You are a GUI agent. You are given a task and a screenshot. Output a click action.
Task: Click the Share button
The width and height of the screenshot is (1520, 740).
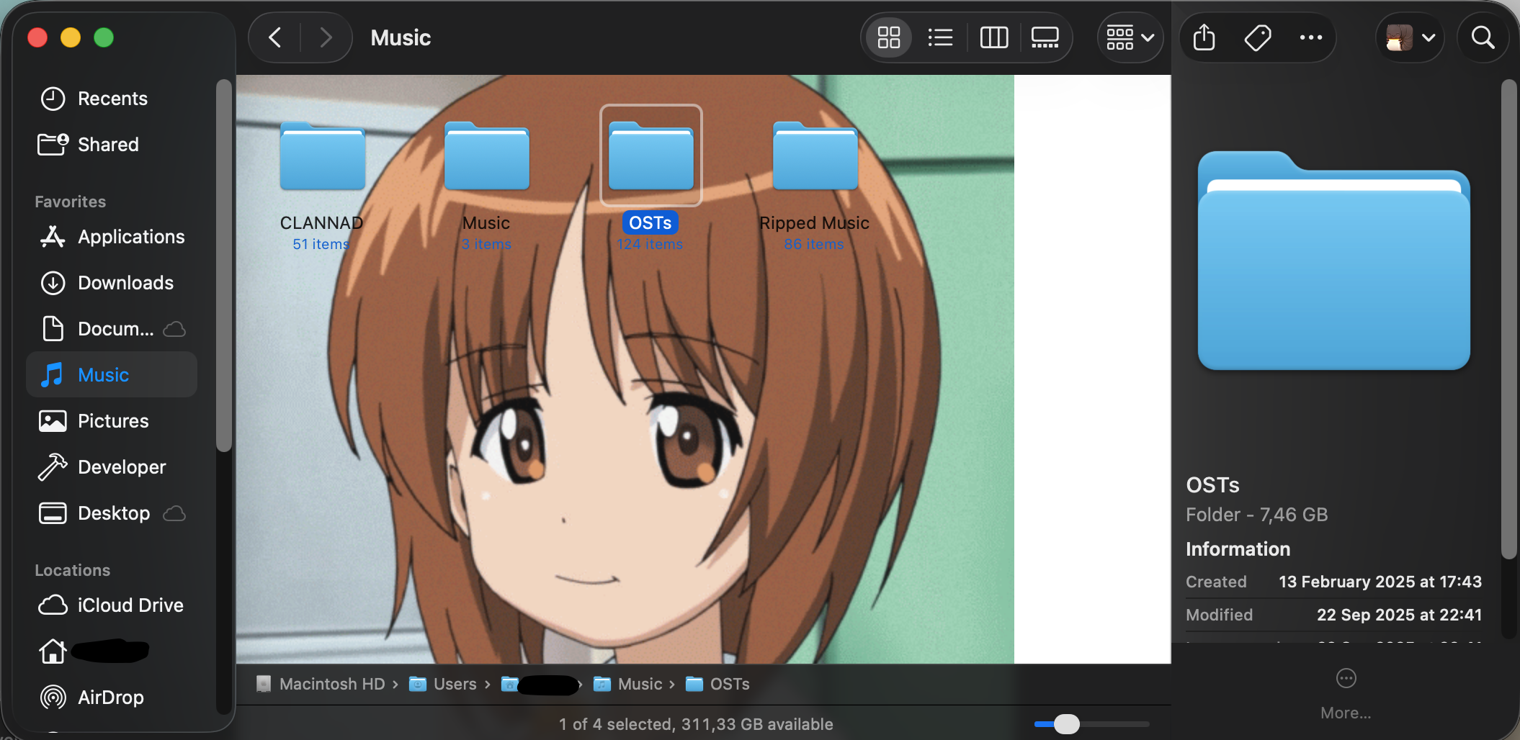coord(1204,37)
